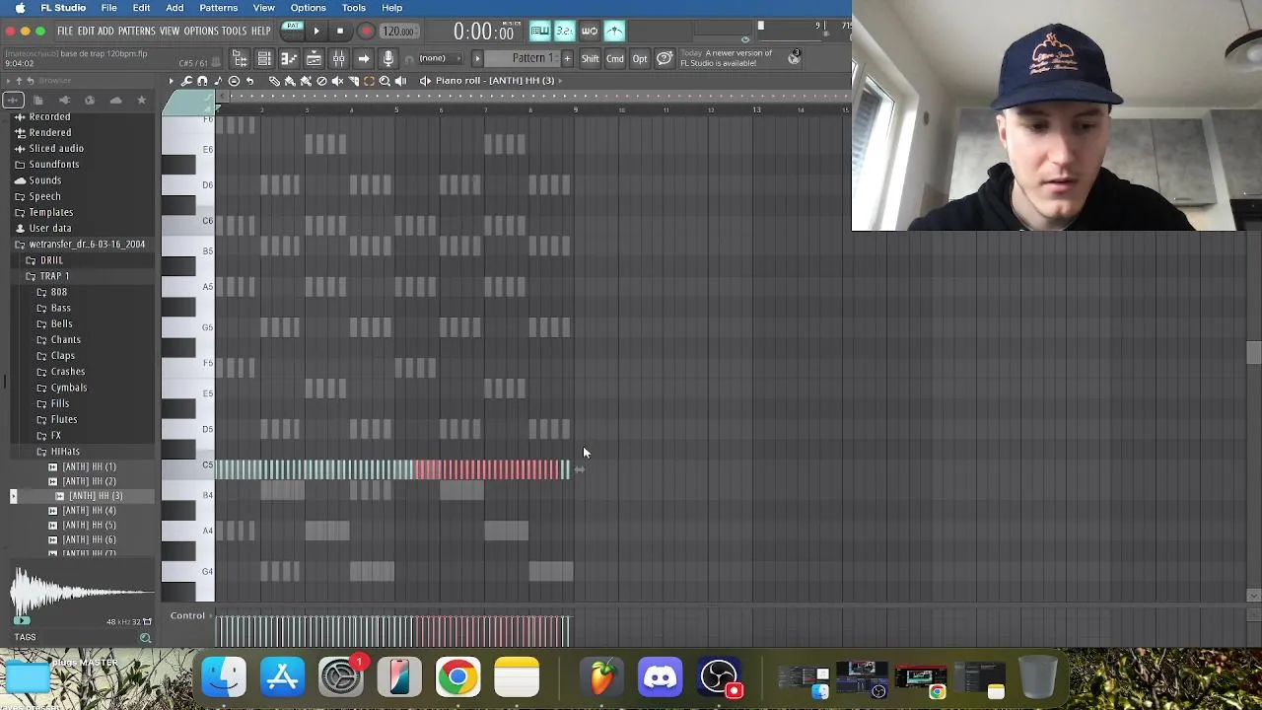This screenshot has height=710, width=1262.
Task: Select the browser files tab icon
Action: [38, 100]
